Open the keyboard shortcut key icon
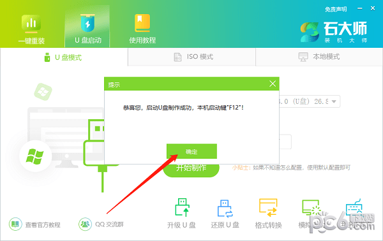 (354, 208)
